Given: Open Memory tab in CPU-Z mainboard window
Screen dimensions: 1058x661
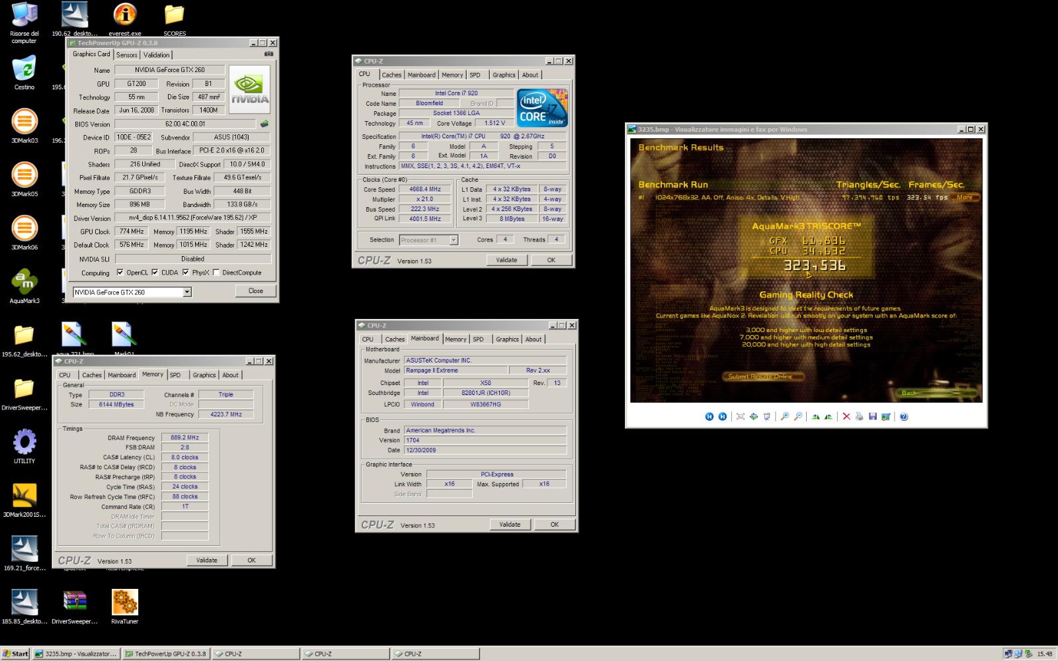Looking at the screenshot, I should pyautogui.click(x=456, y=339).
